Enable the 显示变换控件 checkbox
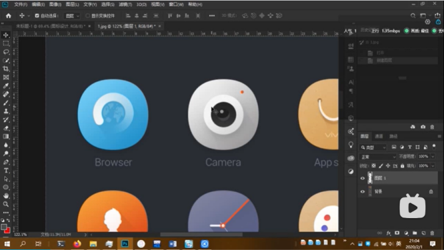This screenshot has height=250, width=444. pos(87,16)
